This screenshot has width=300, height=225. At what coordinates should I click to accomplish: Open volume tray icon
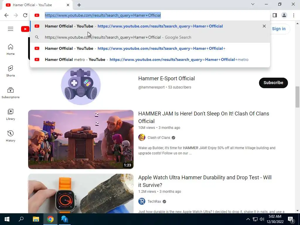(x=262, y=219)
